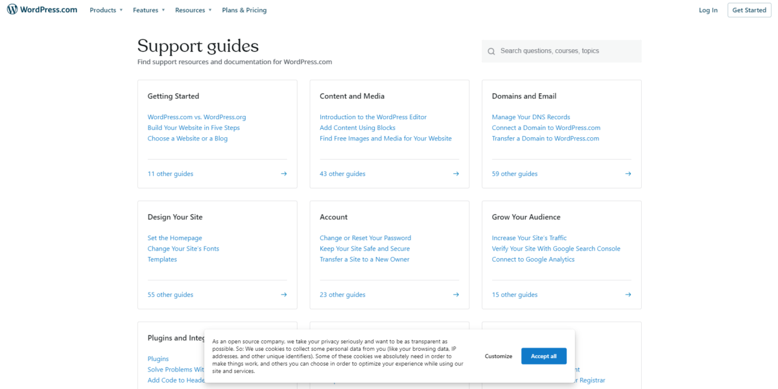Image resolution: width=778 pixels, height=389 pixels.
Task: Click the Domains and Email heading
Action: (525, 96)
